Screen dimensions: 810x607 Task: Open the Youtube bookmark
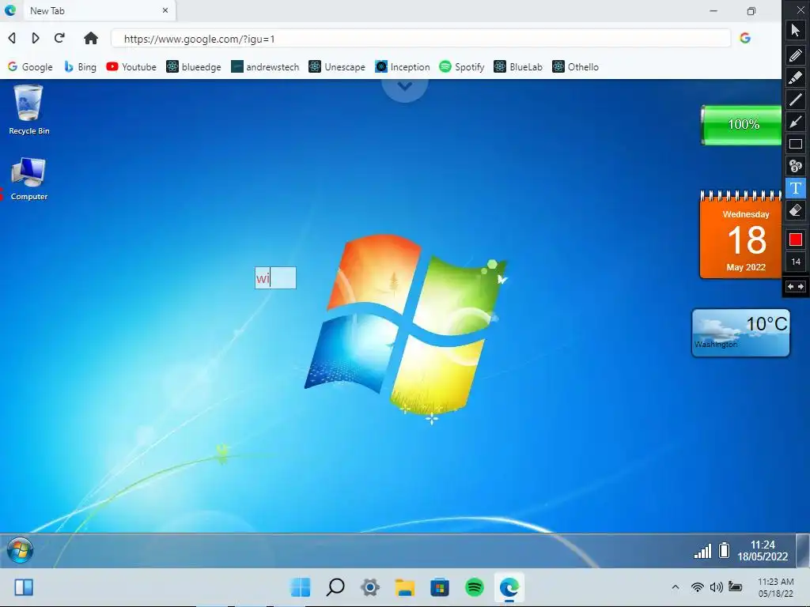click(x=131, y=67)
